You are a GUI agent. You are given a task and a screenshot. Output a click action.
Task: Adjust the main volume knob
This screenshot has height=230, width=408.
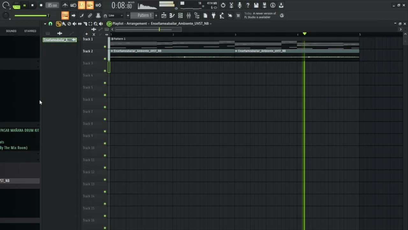[6, 5]
